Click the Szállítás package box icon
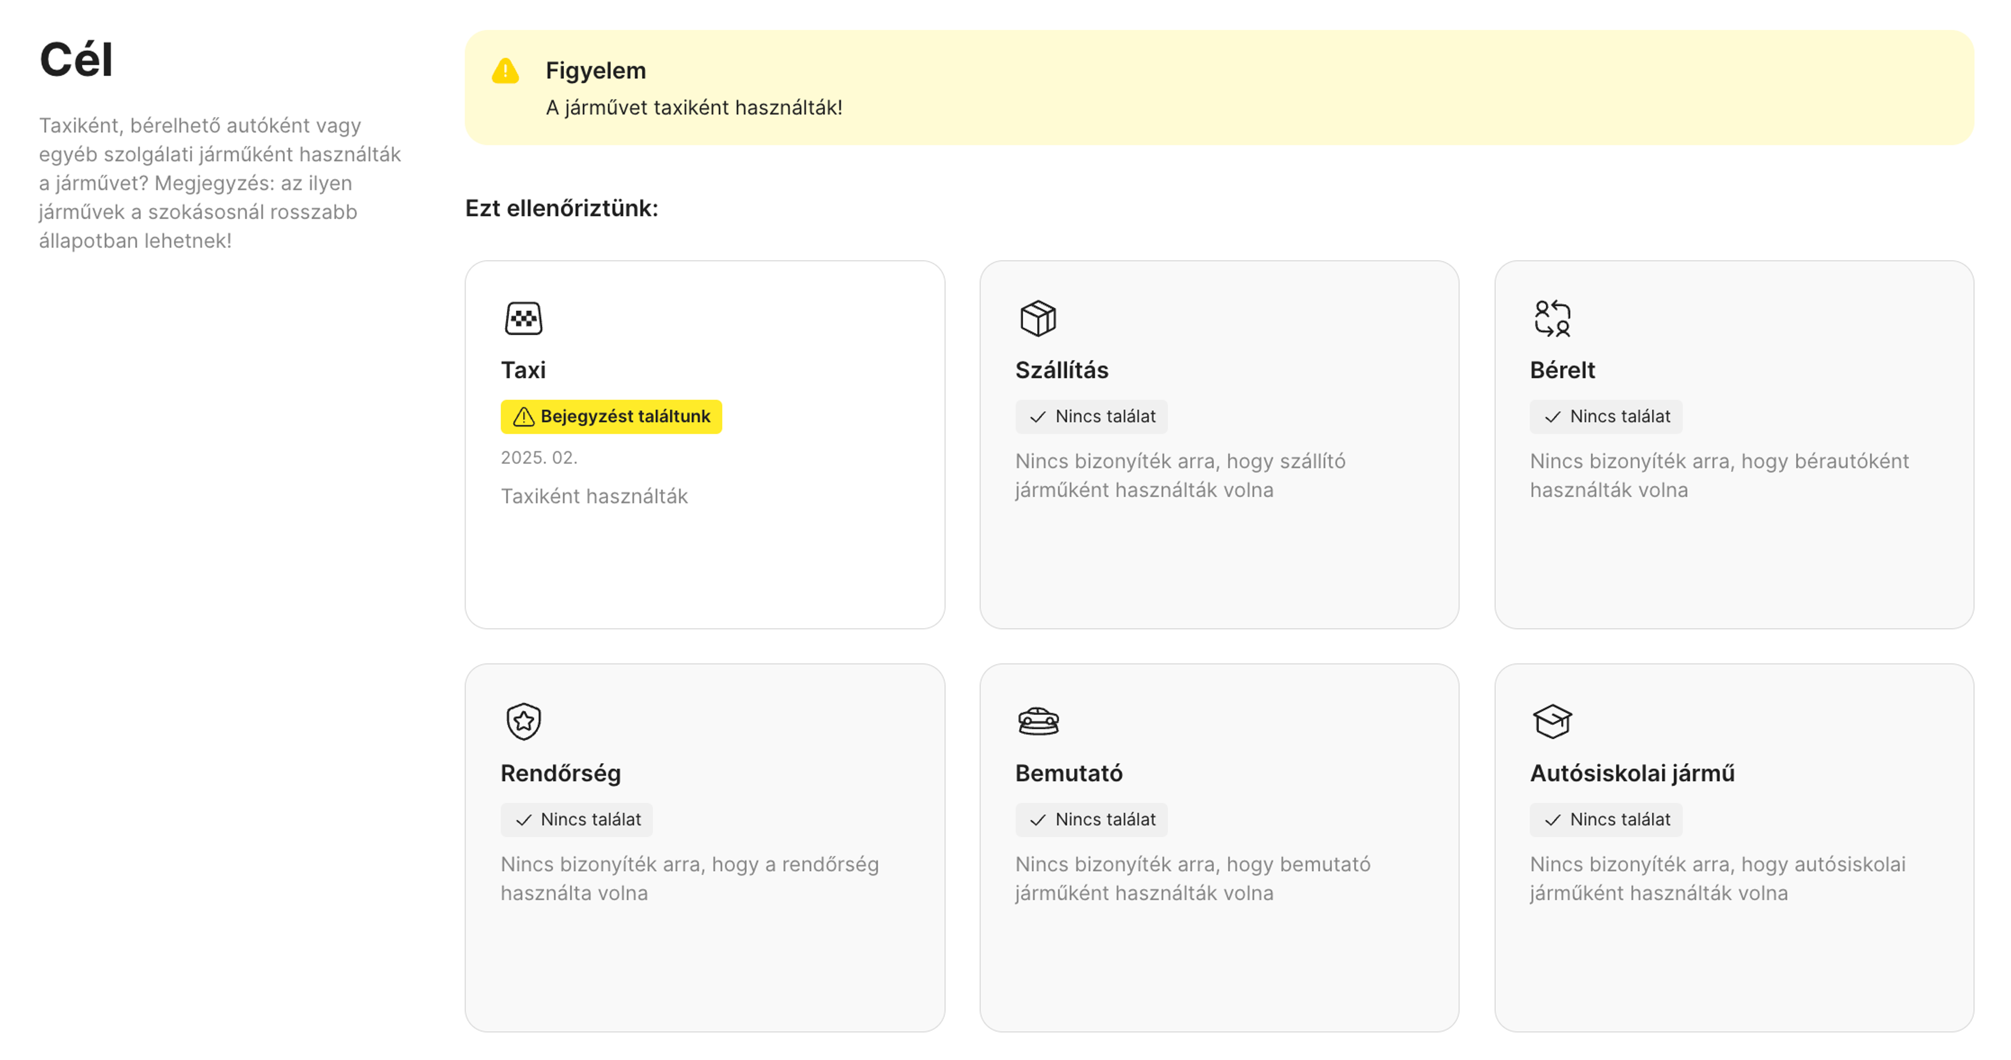The width and height of the screenshot is (2011, 1060). coord(1037,318)
